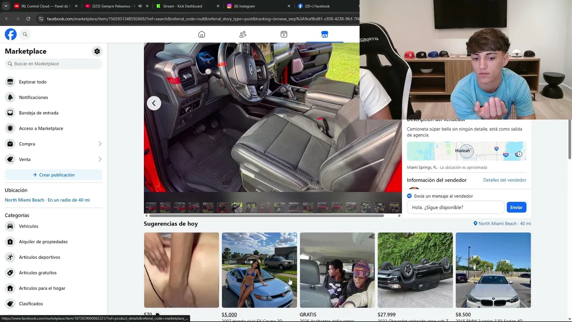572x322 pixels.
Task: Browse Artículos deportivos category
Action: pos(54,257)
